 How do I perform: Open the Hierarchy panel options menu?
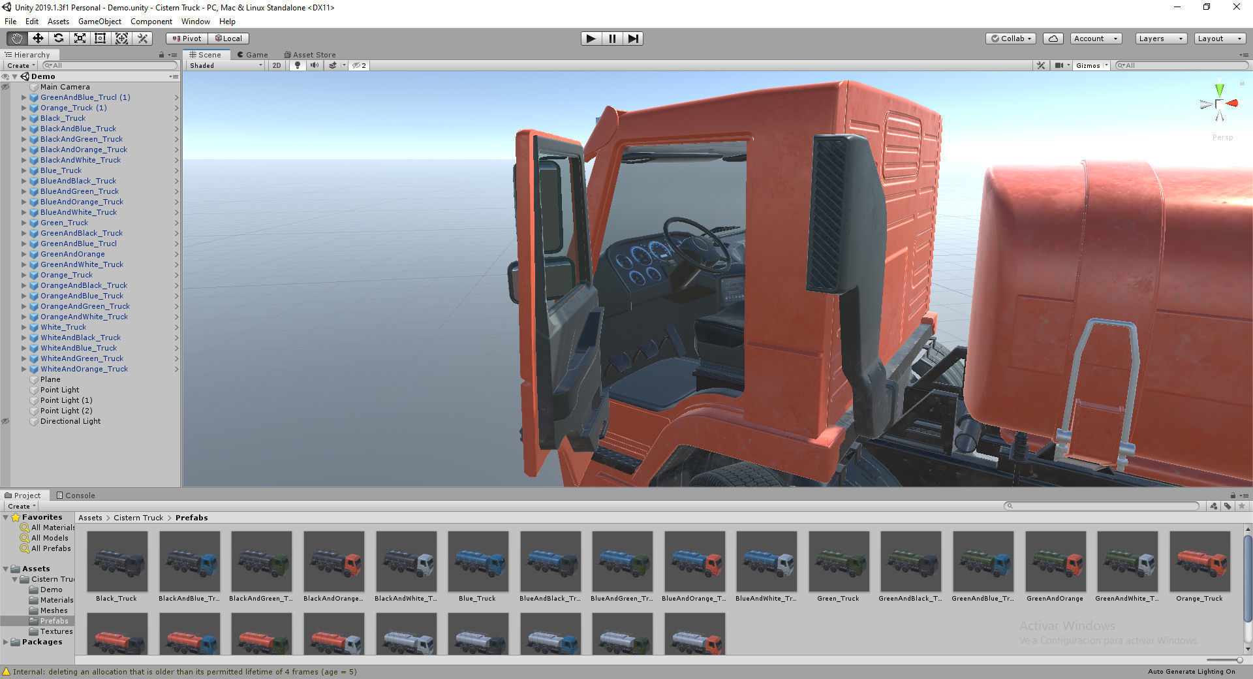pos(173,55)
